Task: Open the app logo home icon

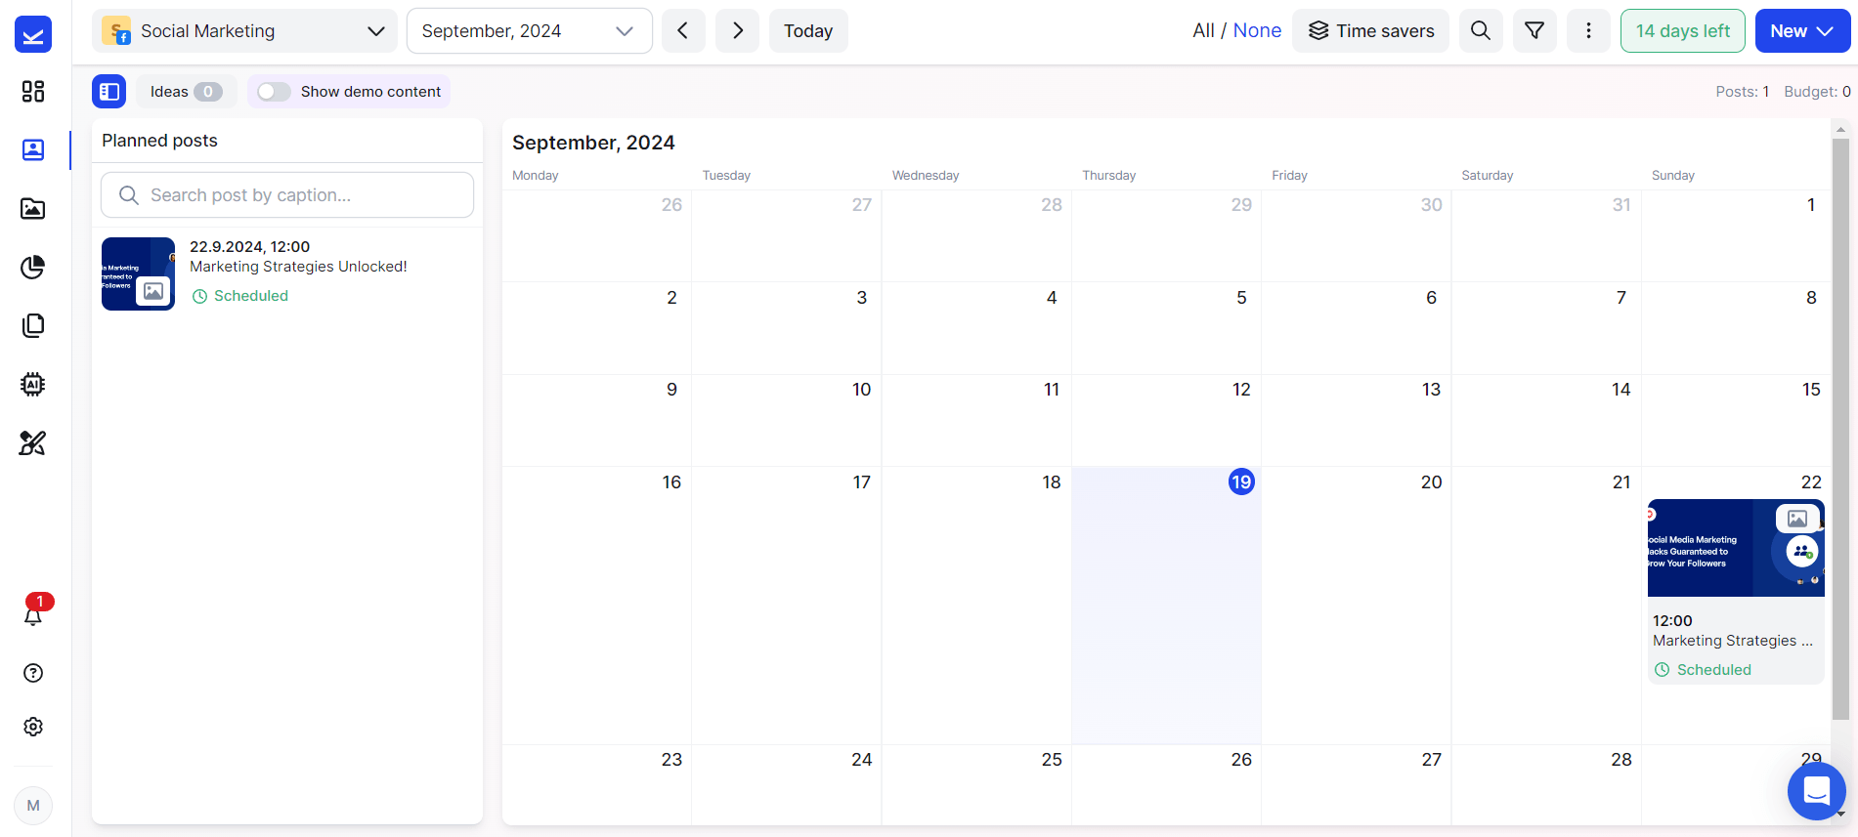Action: click(x=33, y=34)
